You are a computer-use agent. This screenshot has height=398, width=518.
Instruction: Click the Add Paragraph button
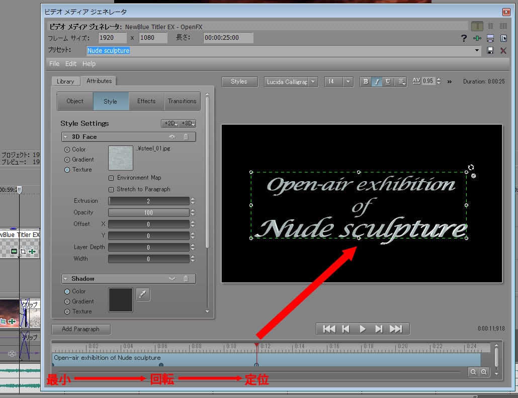click(80, 329)
